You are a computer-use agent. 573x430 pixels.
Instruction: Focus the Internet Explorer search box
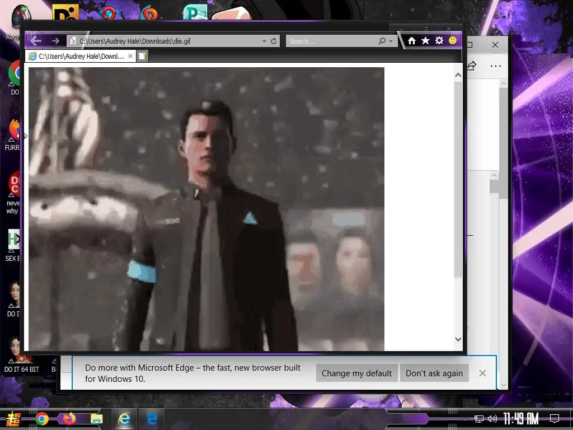pos(331,41)
